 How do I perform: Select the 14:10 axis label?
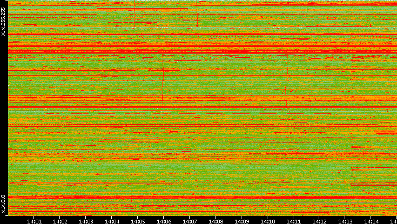click(x=267, y=221)
